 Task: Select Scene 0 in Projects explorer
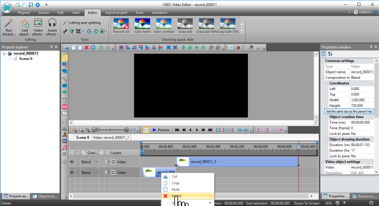(25, 59)
